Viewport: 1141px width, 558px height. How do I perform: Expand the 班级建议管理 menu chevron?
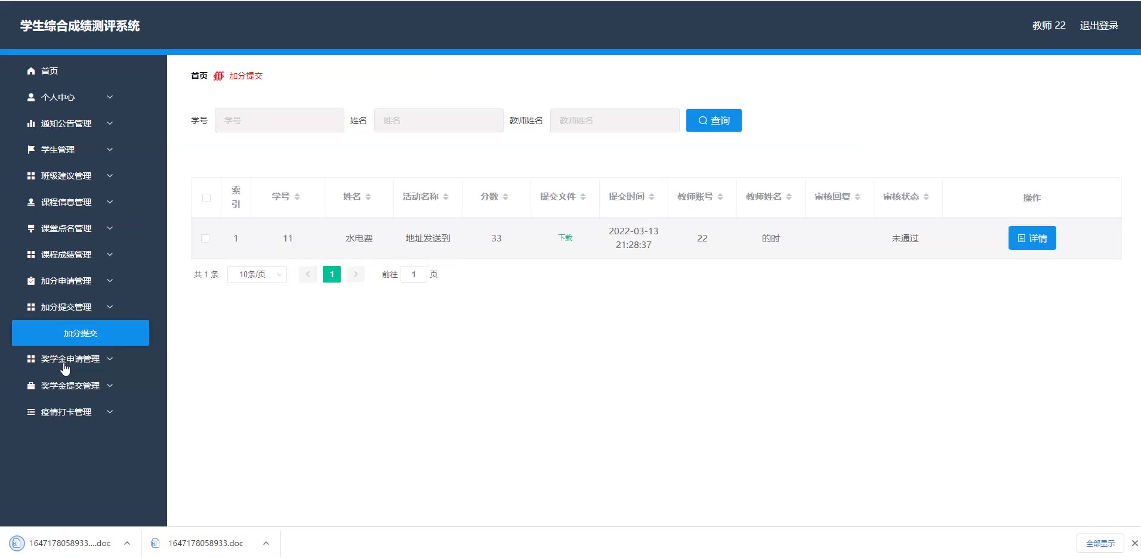(110, 176)
